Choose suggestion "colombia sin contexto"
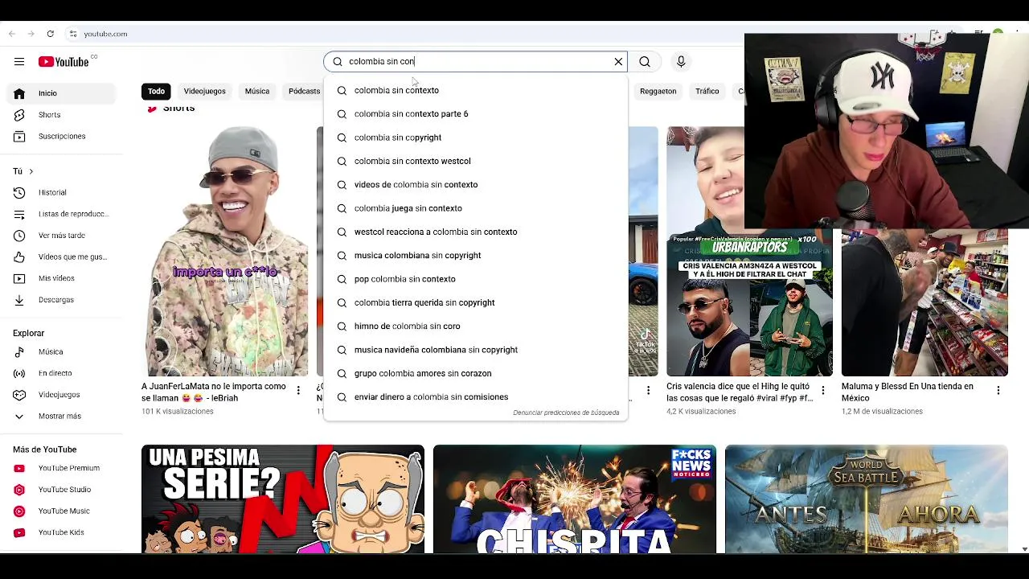1029x579 pixels. point(475,90)
